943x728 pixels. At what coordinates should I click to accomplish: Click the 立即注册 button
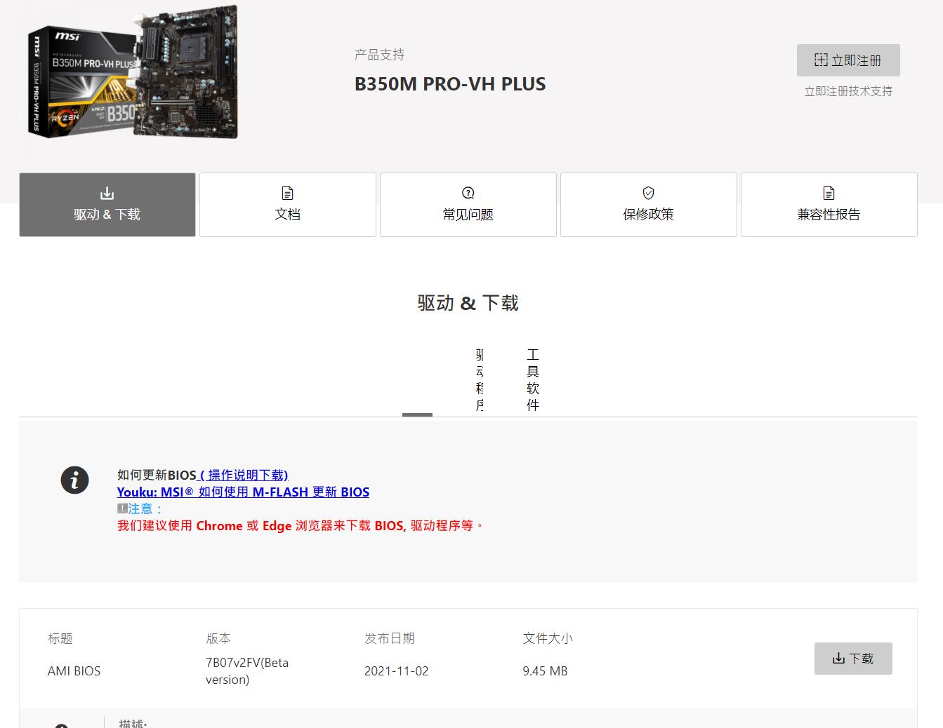(x=848, y=60)
